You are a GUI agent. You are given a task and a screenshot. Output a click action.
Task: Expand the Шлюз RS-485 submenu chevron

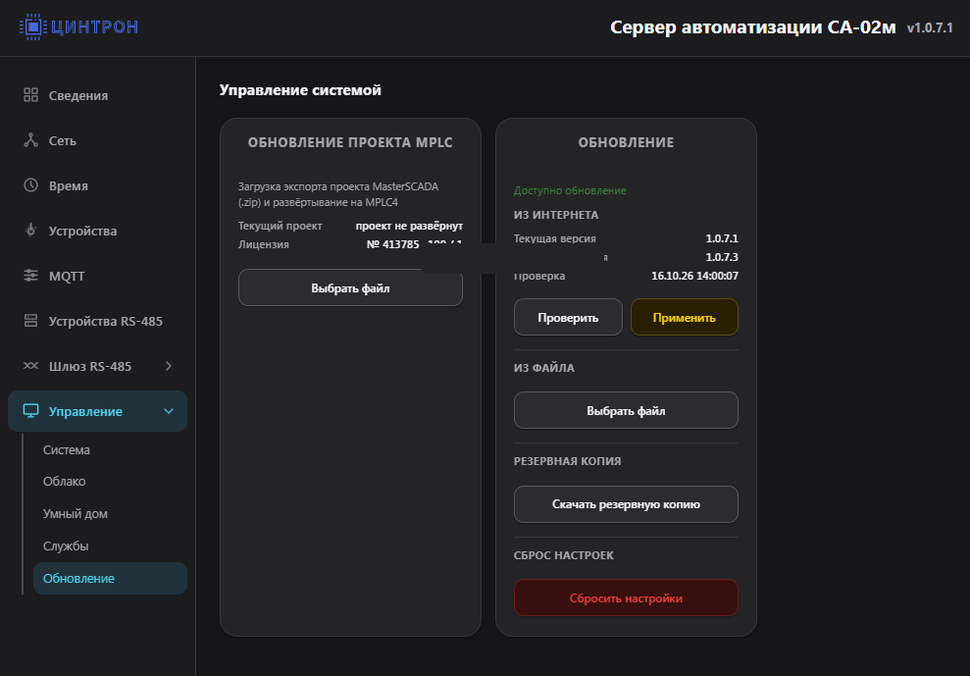pyautogui.click(x=169, y=366)
